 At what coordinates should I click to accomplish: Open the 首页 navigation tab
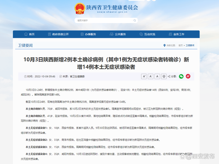(31, 34)
